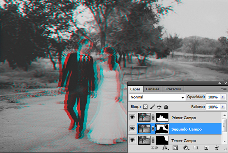Open the layers panel options menu
The image size is (228, 153).
coord(224,89)
